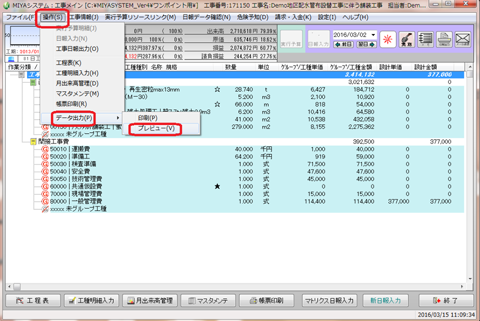Open the 請求・入金(K) menu

pos(293,17)
